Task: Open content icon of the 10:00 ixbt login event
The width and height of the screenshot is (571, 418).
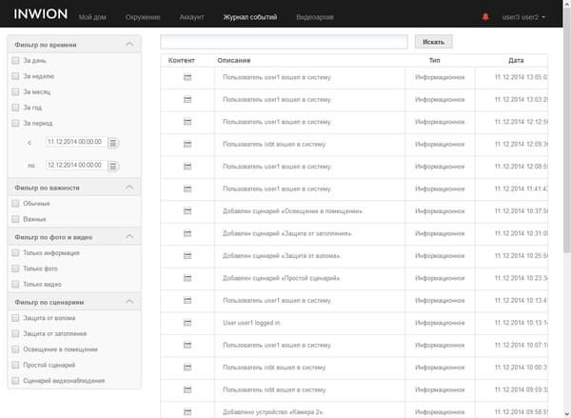Action: point(187,368)
